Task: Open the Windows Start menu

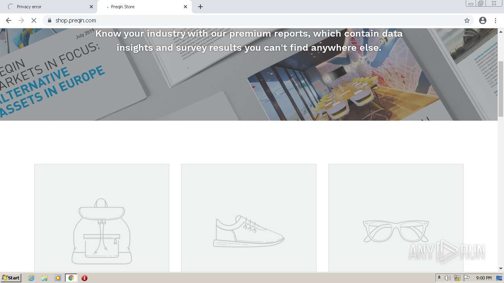Action: tap(11, 278)
